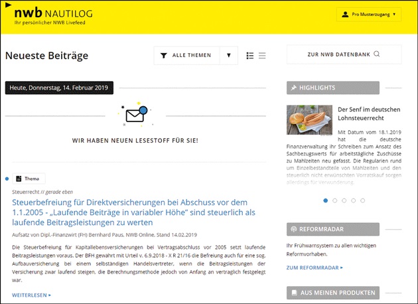This screenshot has width=418, height=304.
Task: Click the book icon beside Aus meinen Produkten
Action: pyautogui.click(x=293, y=293)
